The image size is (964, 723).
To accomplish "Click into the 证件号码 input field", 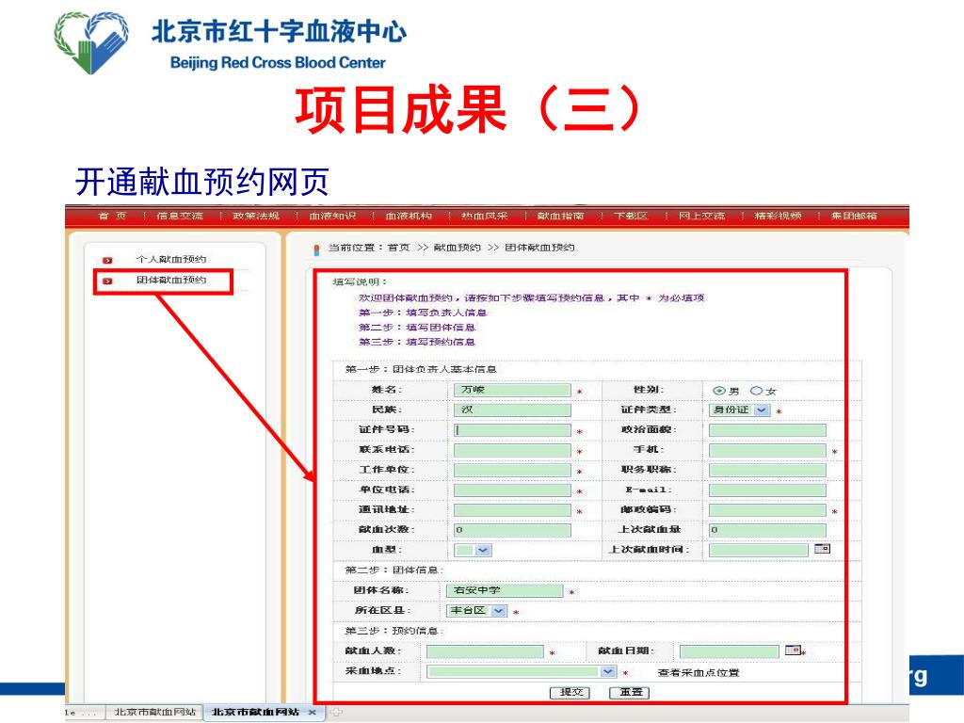I will point(512,430).
